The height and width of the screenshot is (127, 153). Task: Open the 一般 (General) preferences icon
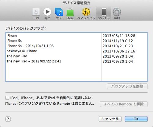36,14
